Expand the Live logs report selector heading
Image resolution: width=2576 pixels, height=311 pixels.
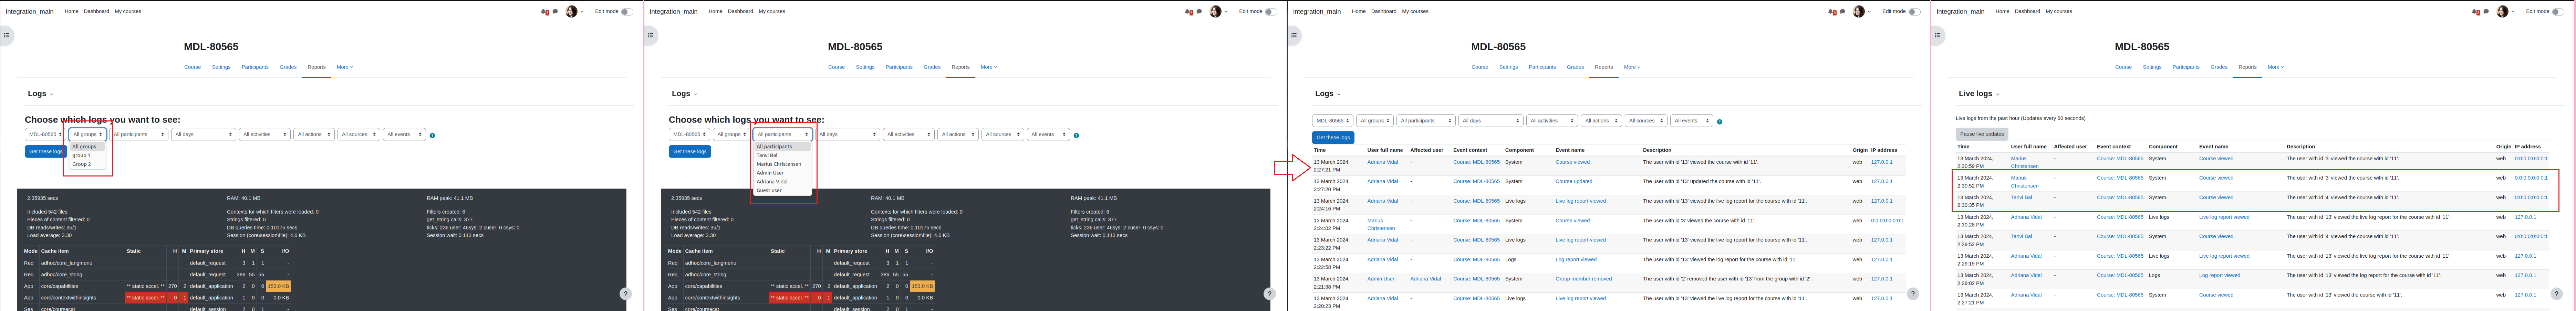pos(1979,94)
